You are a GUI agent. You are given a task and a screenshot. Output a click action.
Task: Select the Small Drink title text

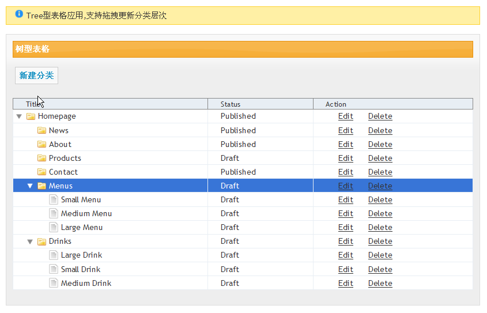[x=81, y=269]
